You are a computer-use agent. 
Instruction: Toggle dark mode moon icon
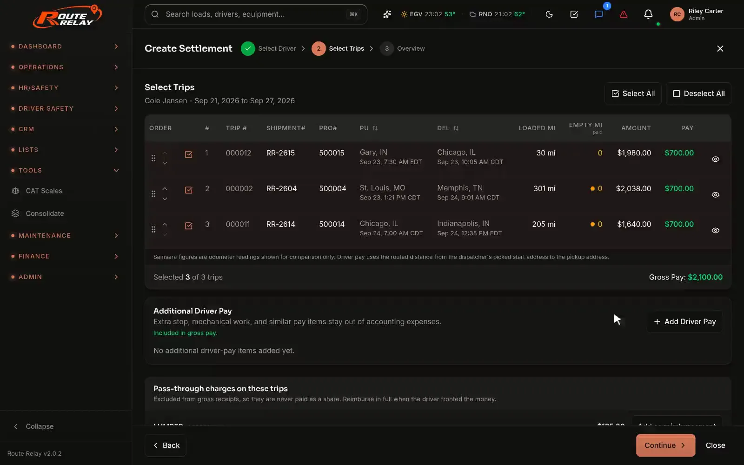[x=549, y=14]
